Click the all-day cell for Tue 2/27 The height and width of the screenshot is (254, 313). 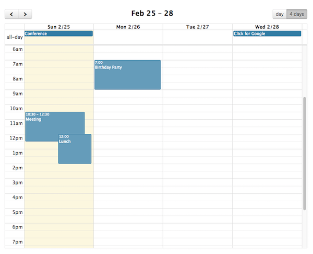[198, 37]
